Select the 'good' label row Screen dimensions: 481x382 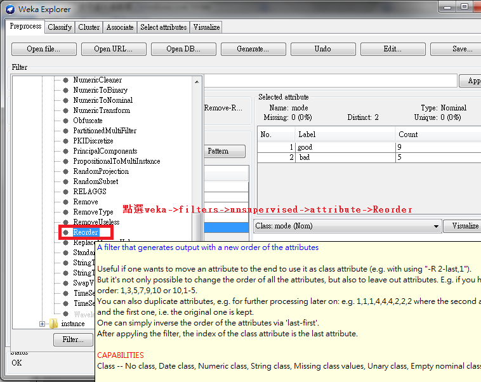pyautogui.click(x=369, y=147)
